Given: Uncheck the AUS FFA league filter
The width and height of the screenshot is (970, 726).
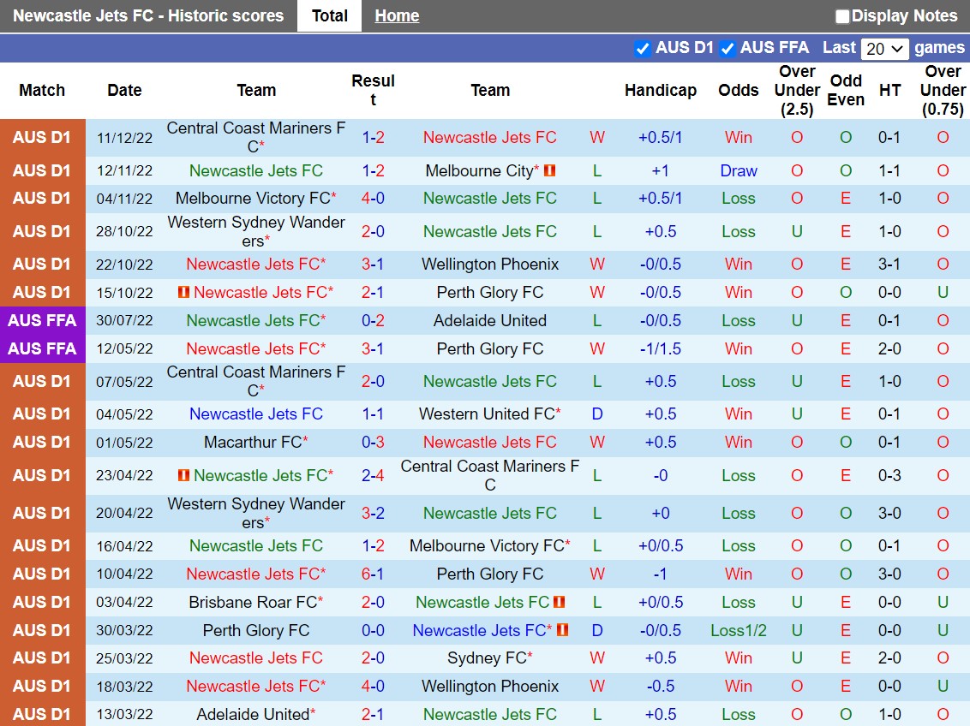Looking at the screenshot, I should coord(727,48).
